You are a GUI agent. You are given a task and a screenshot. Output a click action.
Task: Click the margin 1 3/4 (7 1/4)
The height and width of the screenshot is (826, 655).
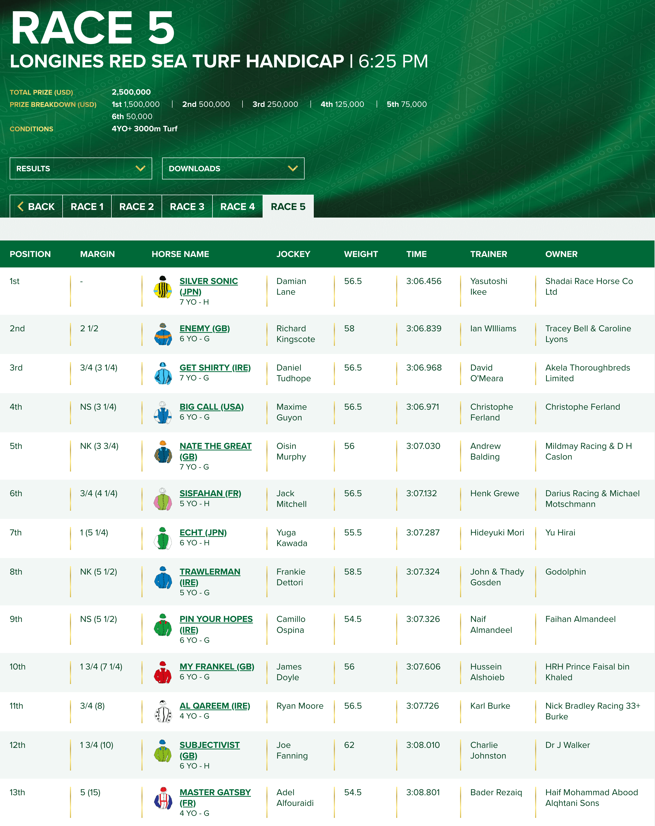click(101, 667)
